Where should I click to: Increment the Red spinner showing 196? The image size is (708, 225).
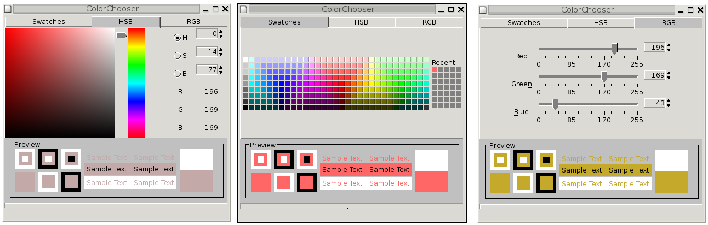[668, 45]
